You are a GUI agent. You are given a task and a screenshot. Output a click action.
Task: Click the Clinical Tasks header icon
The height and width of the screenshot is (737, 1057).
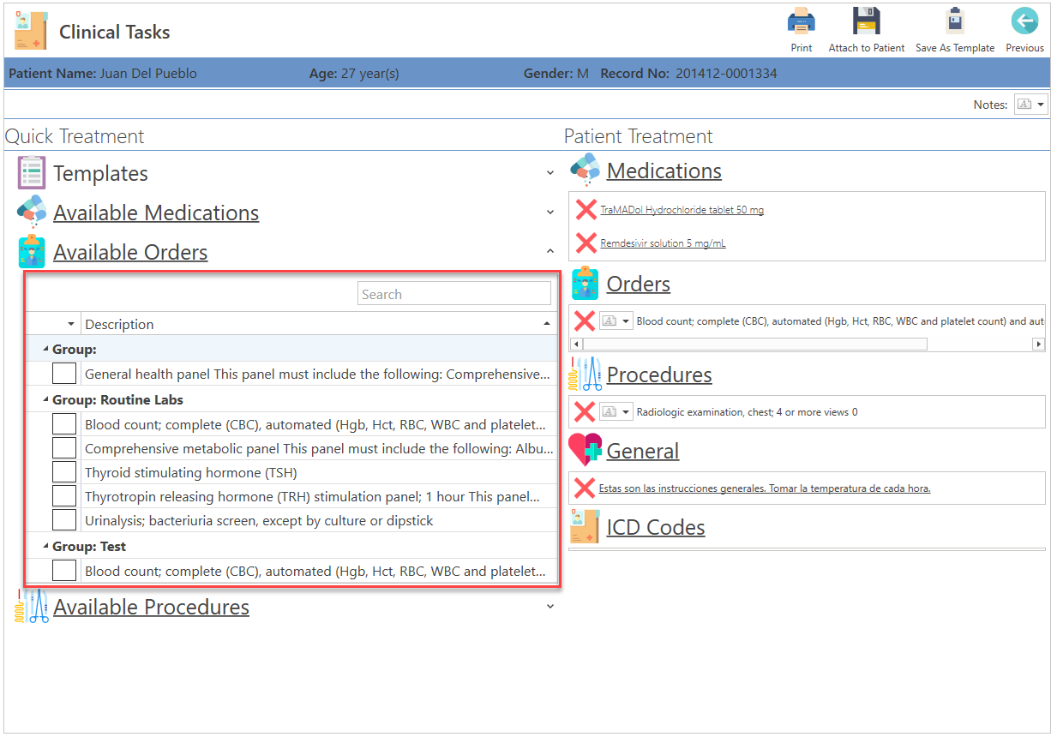[31, 32]
